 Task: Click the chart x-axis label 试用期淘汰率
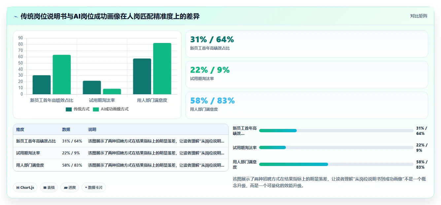(x=102, y=100)
